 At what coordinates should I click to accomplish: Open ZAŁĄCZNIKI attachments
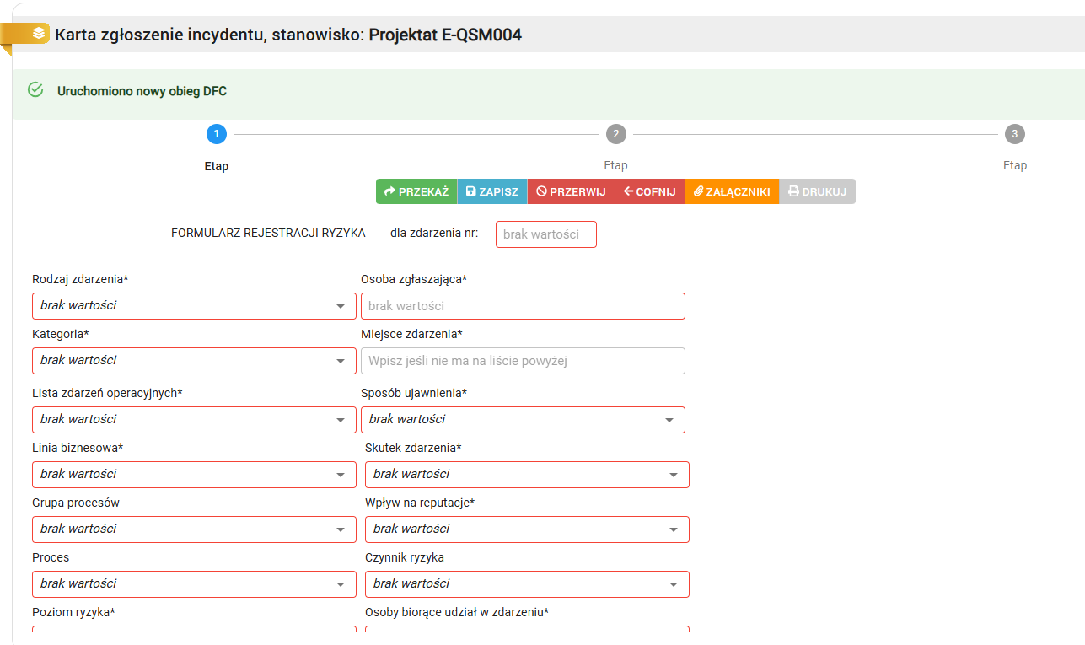[732, 191]
